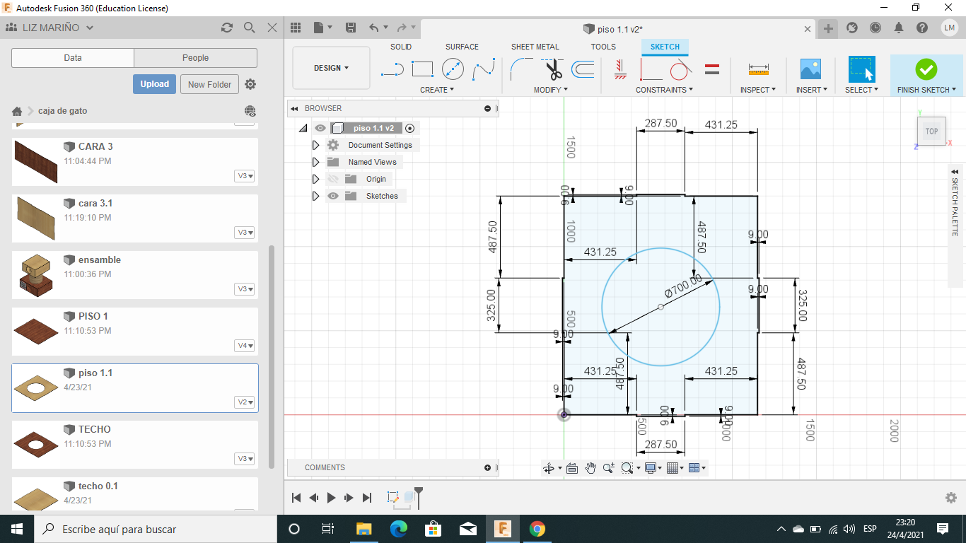This screenshot has width=966, height=543.
Task: Expand the COMMENTS panel plus
Action: point(487,467)
